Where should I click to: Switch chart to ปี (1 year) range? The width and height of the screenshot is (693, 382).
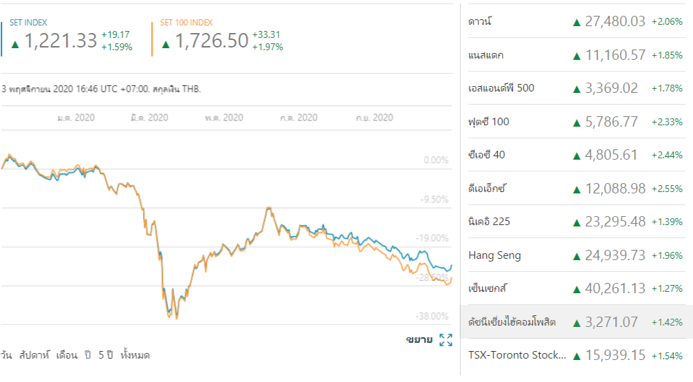[88, 355]
